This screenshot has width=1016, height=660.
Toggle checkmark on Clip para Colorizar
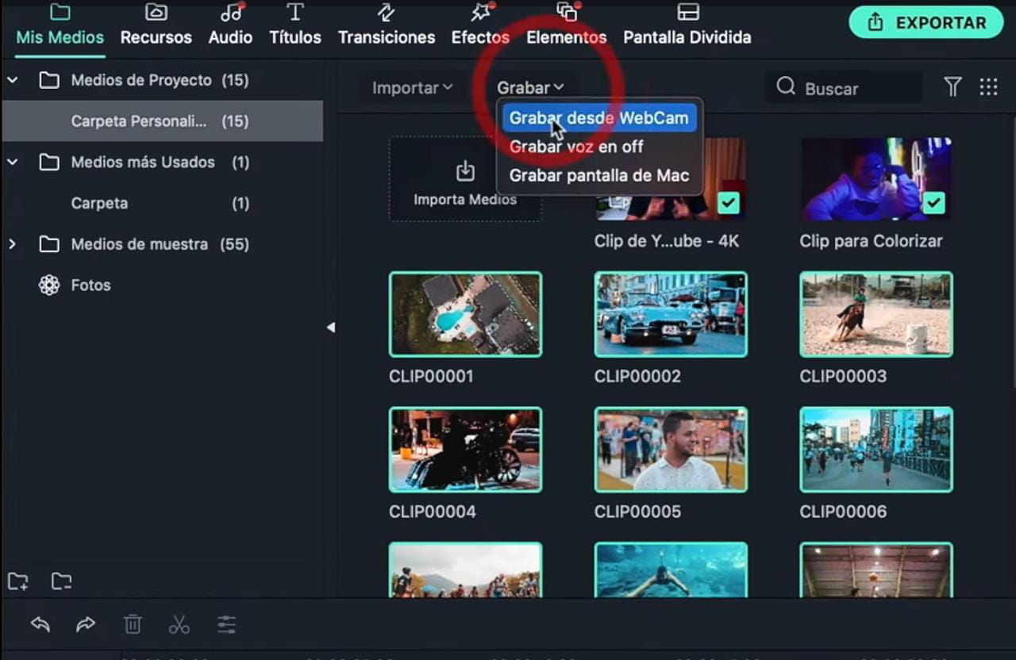[934, 204]
